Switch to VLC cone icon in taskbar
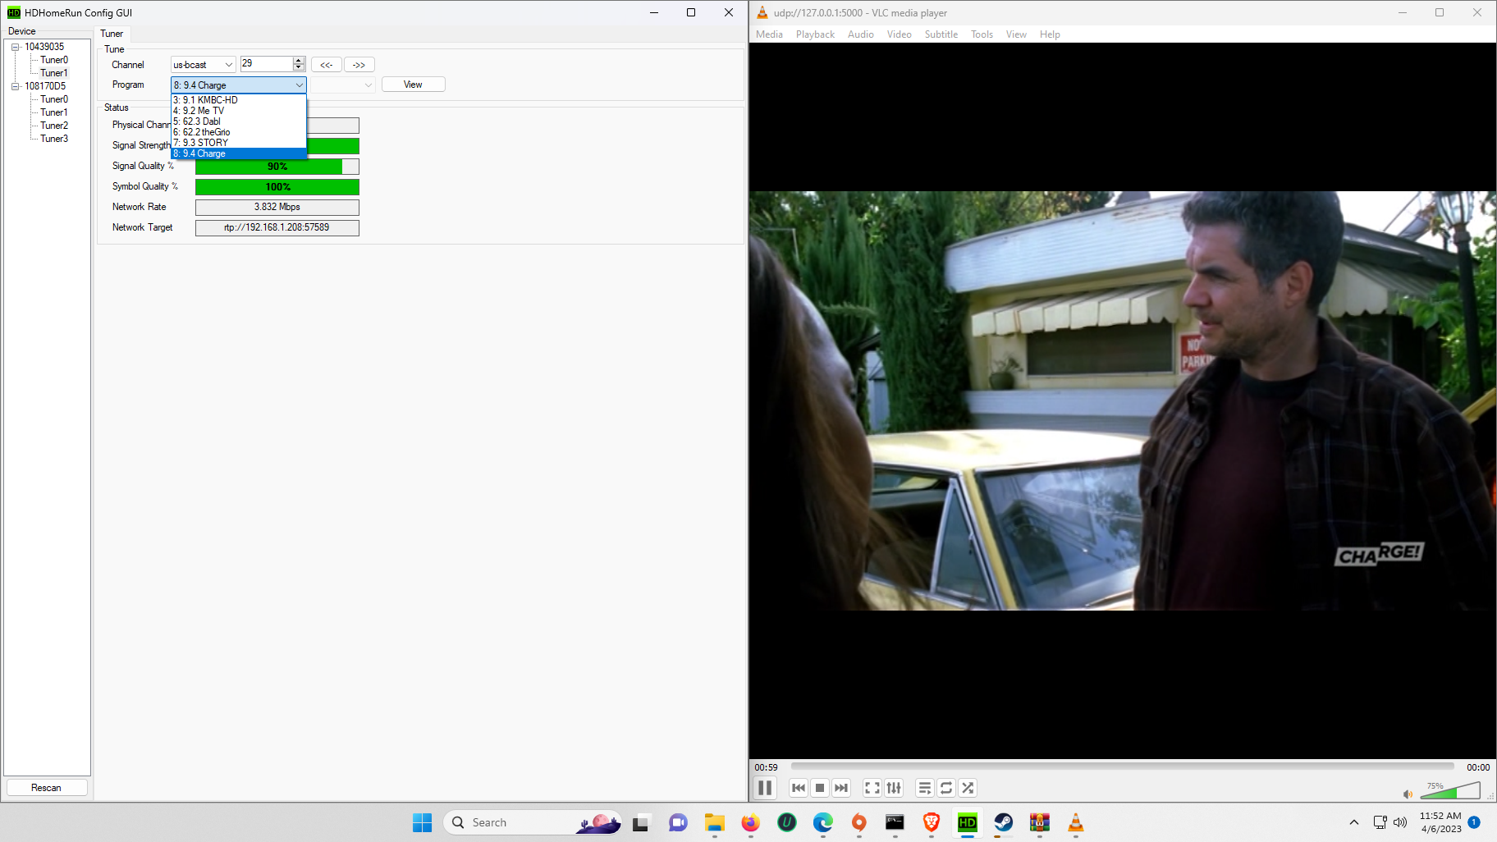The height and width of the screenshot is (842, 1497). 1075,822
